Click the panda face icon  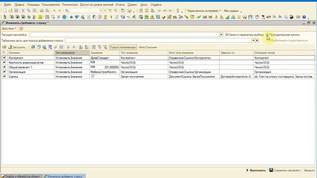pyautogui.click(x=291, y=17)
